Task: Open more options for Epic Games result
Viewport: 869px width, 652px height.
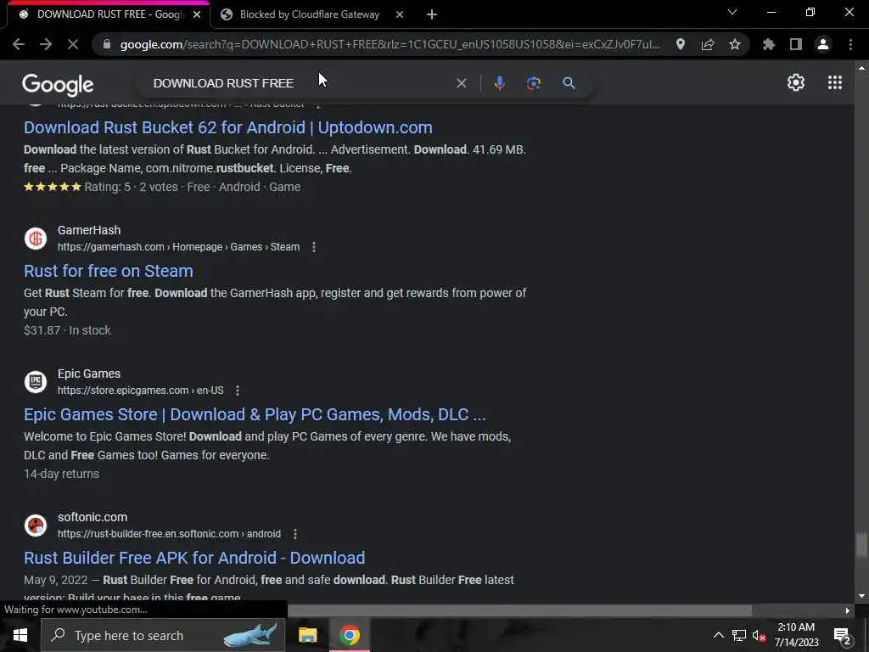Action: (x=238, y=391)
